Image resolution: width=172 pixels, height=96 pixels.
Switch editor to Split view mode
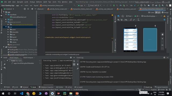pyautogui.click(x=158, y=13)
